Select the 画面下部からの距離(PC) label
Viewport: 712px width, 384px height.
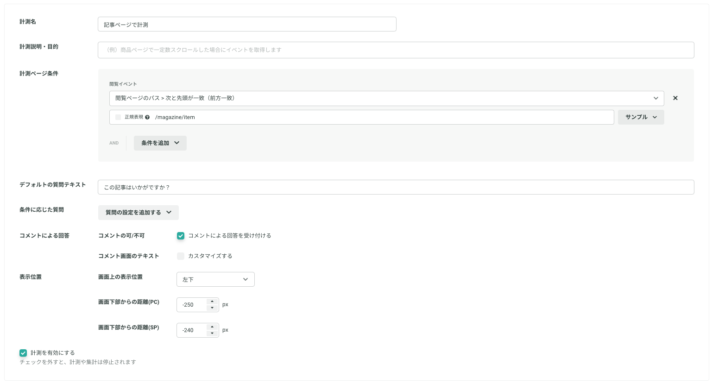click(x=129, y=302)
